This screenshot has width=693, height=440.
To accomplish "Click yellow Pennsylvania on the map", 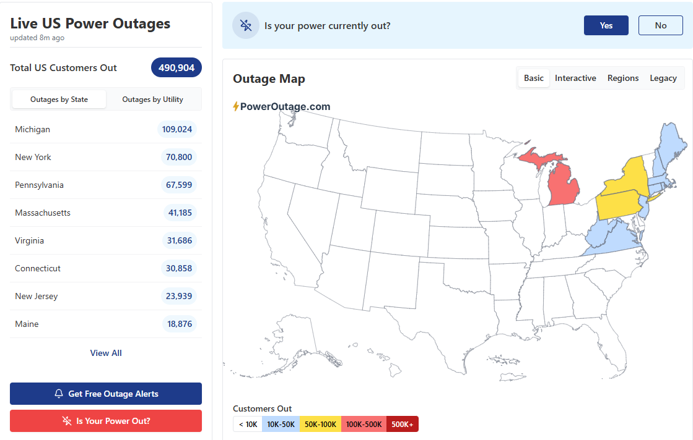I will point(619,205).
